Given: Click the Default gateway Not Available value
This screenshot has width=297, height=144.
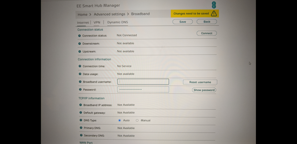Looking at the screenshot, I should click(126, 113).
